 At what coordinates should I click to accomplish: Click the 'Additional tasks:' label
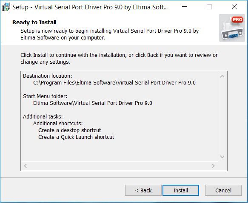coord(43,117)
